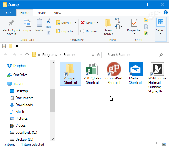169x148 pixels.
Task: Select the Arvig - Shortcut folder
Action: [71, 73]
